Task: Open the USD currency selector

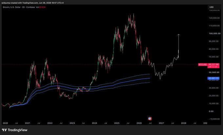Action: [x=214, y=7]
